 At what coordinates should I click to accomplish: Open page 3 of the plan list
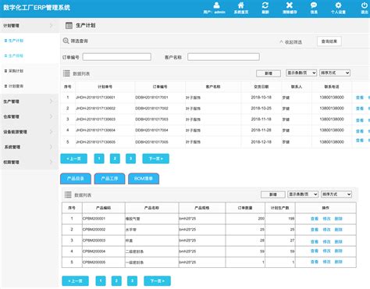point(130,159)
